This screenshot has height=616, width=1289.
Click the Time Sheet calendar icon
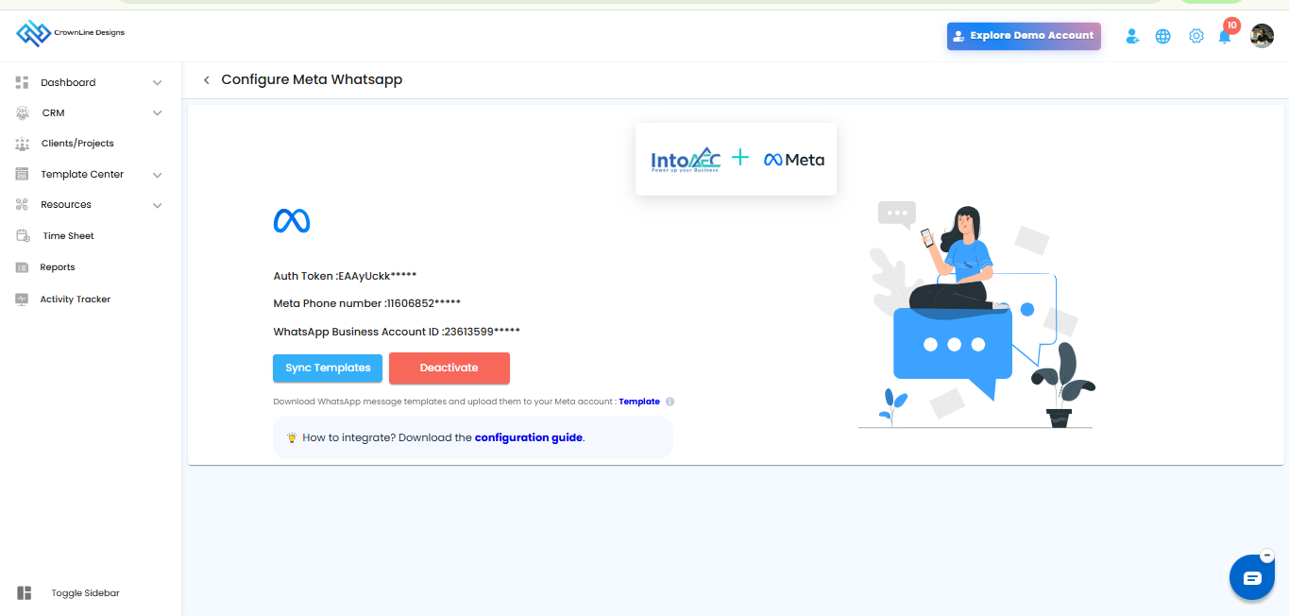pos(24,235)
